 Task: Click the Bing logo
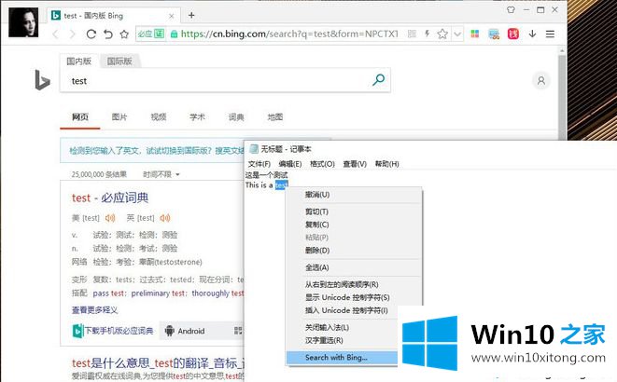43,80
